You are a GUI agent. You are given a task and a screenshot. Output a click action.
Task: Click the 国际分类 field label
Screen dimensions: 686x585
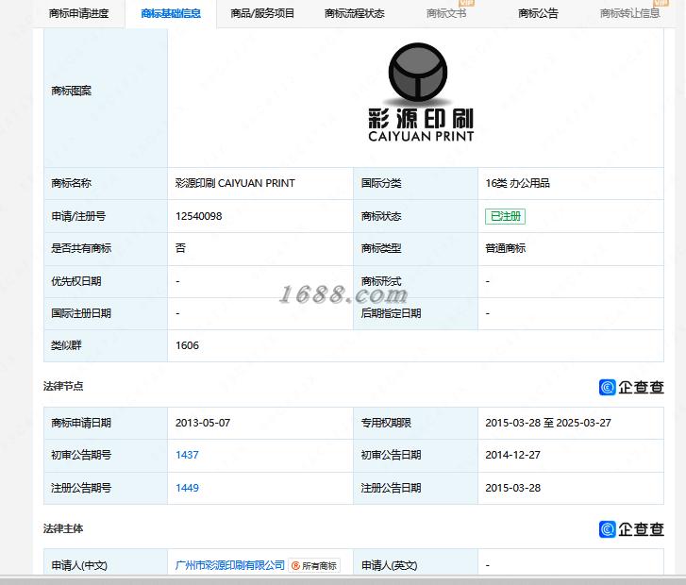pyautogui.click(x=381, y=183)
